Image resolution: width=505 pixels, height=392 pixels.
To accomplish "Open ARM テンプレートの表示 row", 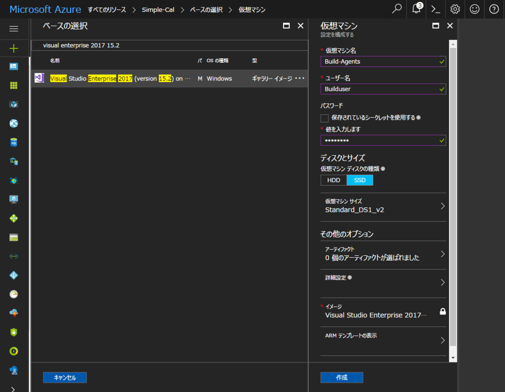I will (x=383, y=341).
